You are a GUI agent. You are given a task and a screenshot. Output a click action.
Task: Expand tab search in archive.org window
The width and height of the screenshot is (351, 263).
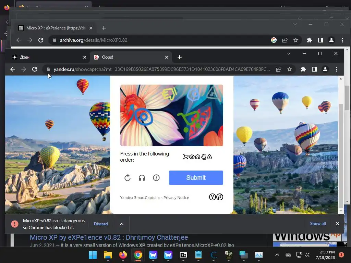pos(294,24)
